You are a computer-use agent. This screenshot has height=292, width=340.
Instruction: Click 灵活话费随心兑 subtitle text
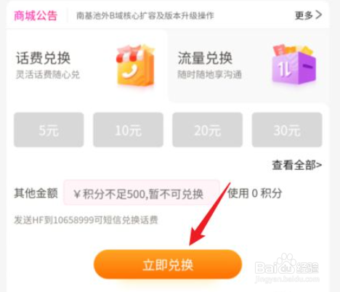click(48, 74)
